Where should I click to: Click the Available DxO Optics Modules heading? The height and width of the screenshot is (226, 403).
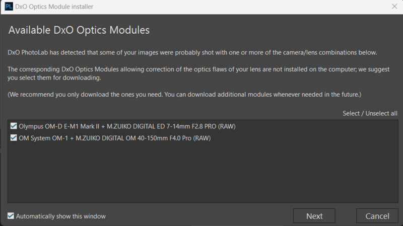point(79,30)
